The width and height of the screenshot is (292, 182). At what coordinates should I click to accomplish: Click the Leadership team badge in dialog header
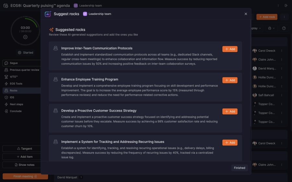tap(97, 14)
